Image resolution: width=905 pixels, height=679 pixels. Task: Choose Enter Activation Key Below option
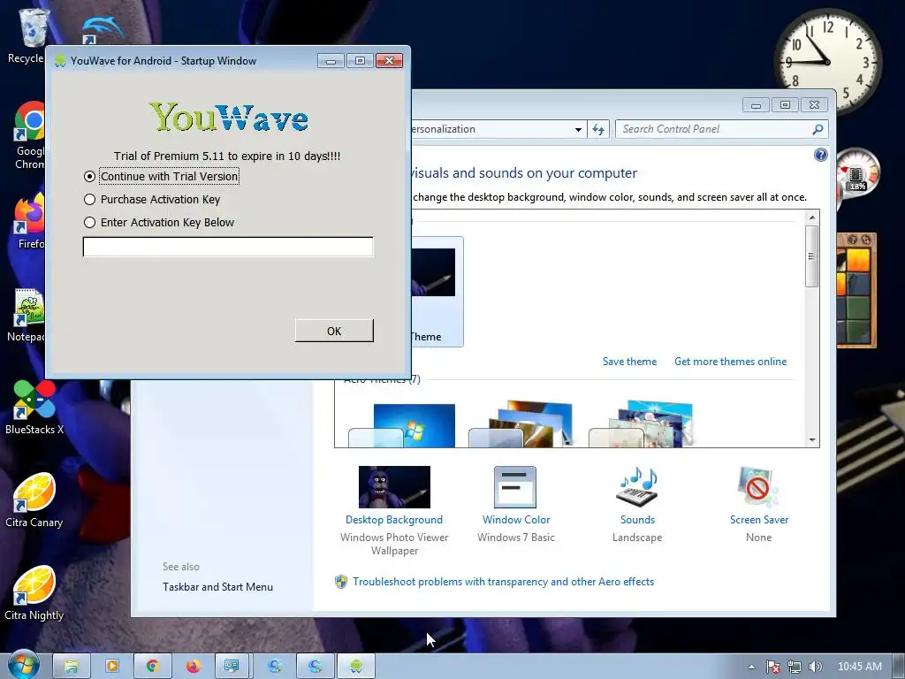tap(89, 222)
